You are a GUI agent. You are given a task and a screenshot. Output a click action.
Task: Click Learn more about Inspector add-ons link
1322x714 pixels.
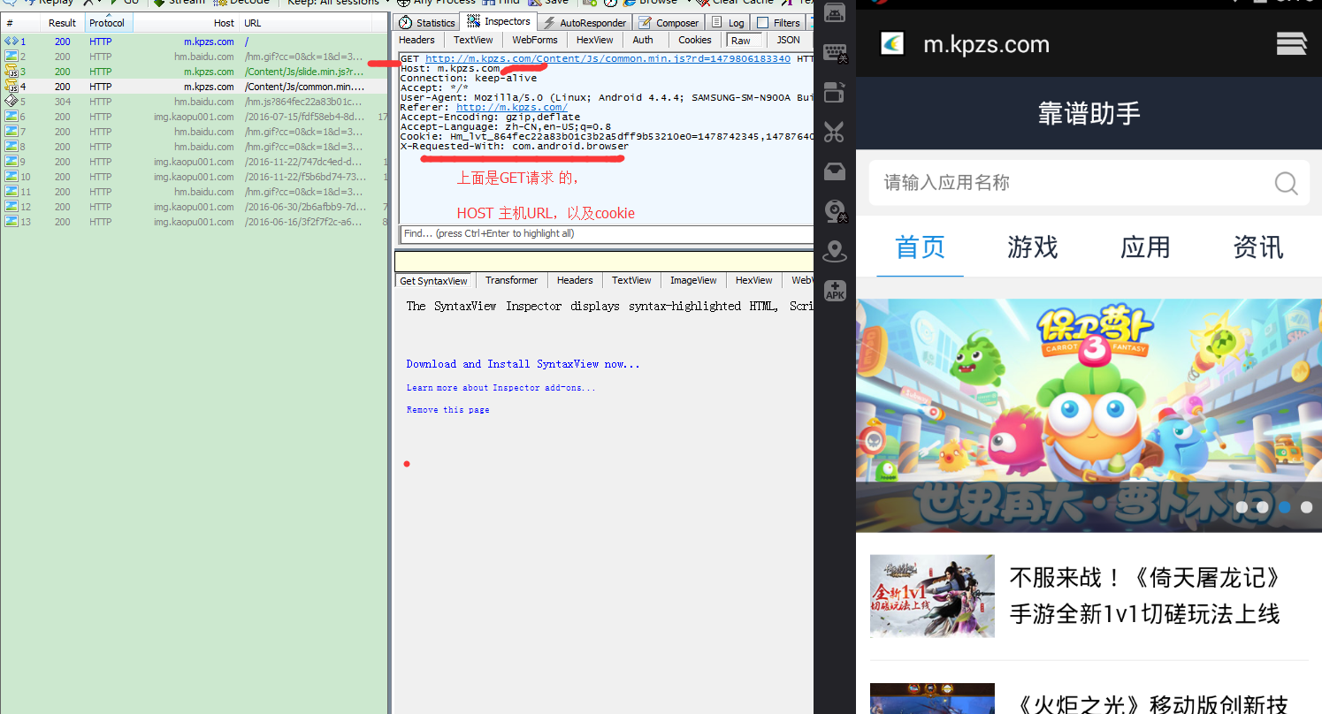tap(501, 388)
